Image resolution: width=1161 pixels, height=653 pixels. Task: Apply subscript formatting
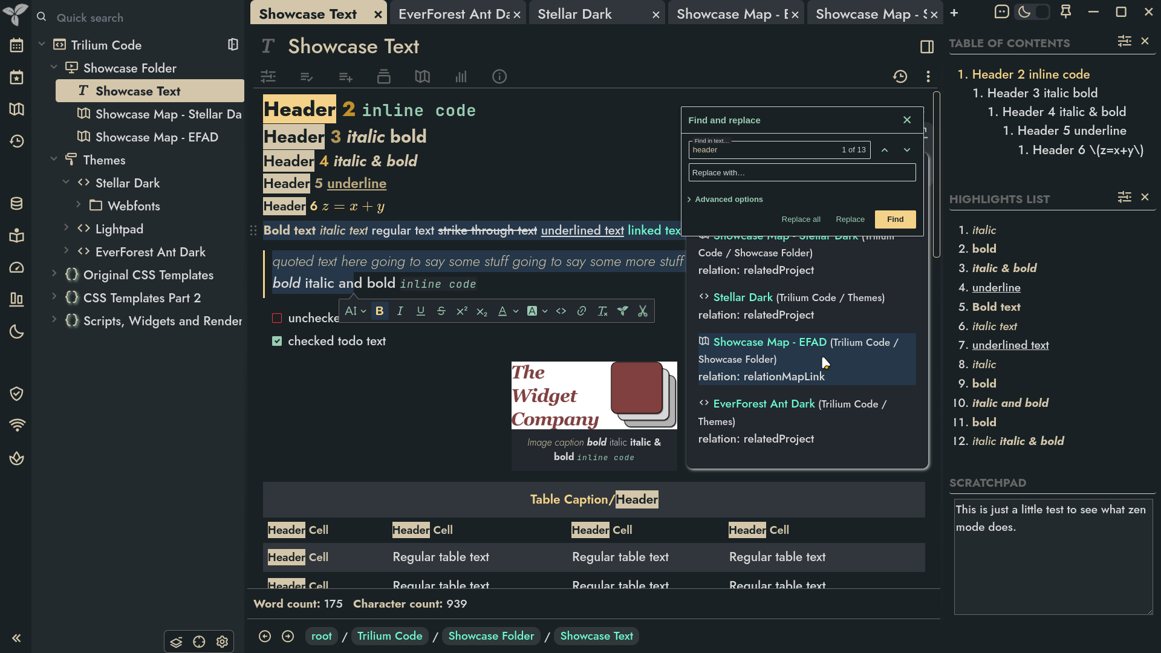482,311
